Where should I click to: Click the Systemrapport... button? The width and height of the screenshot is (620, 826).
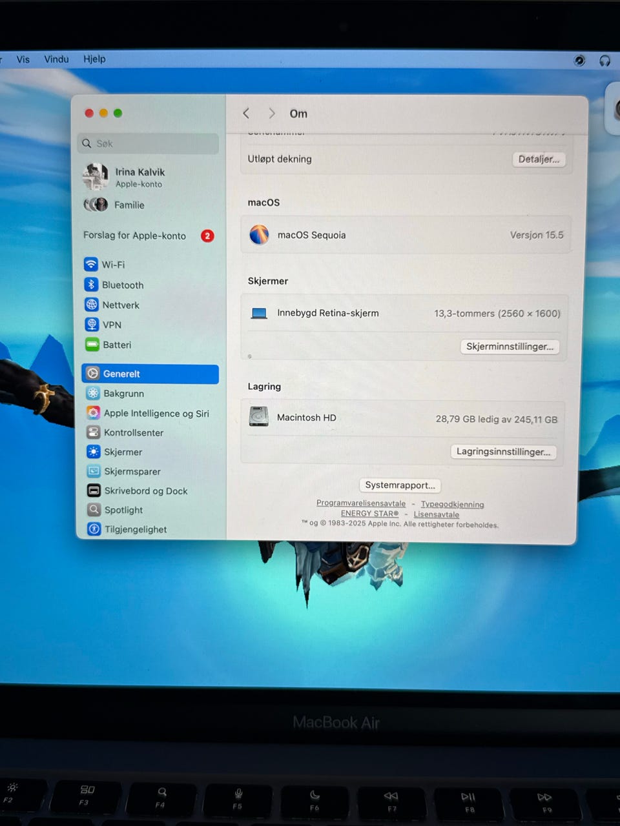coord(400,485)
